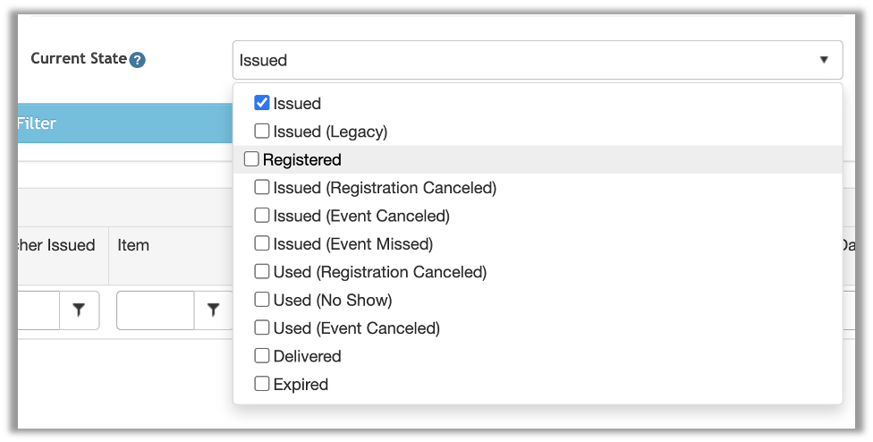This screenshot has width=873, height=442.
Task: Enable the Issued (Event Canceled) option
Action: (262, 216)
